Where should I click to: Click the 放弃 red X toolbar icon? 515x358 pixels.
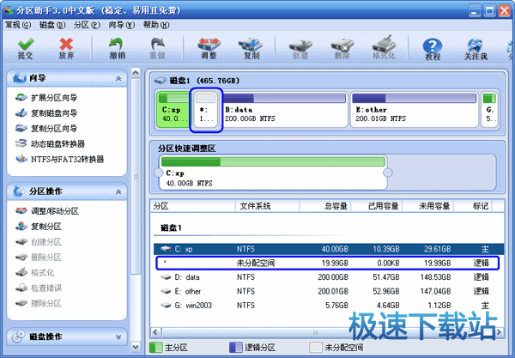(66, 45)
